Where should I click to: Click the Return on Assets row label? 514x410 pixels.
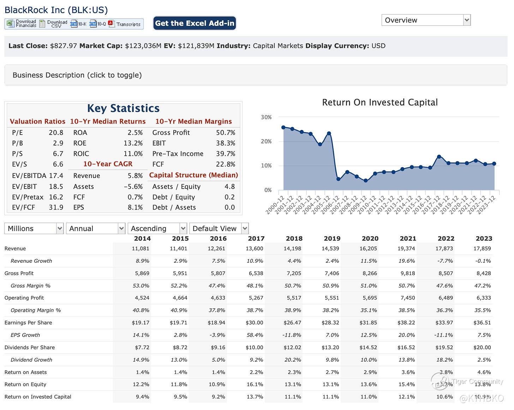[x=26, y=372]
